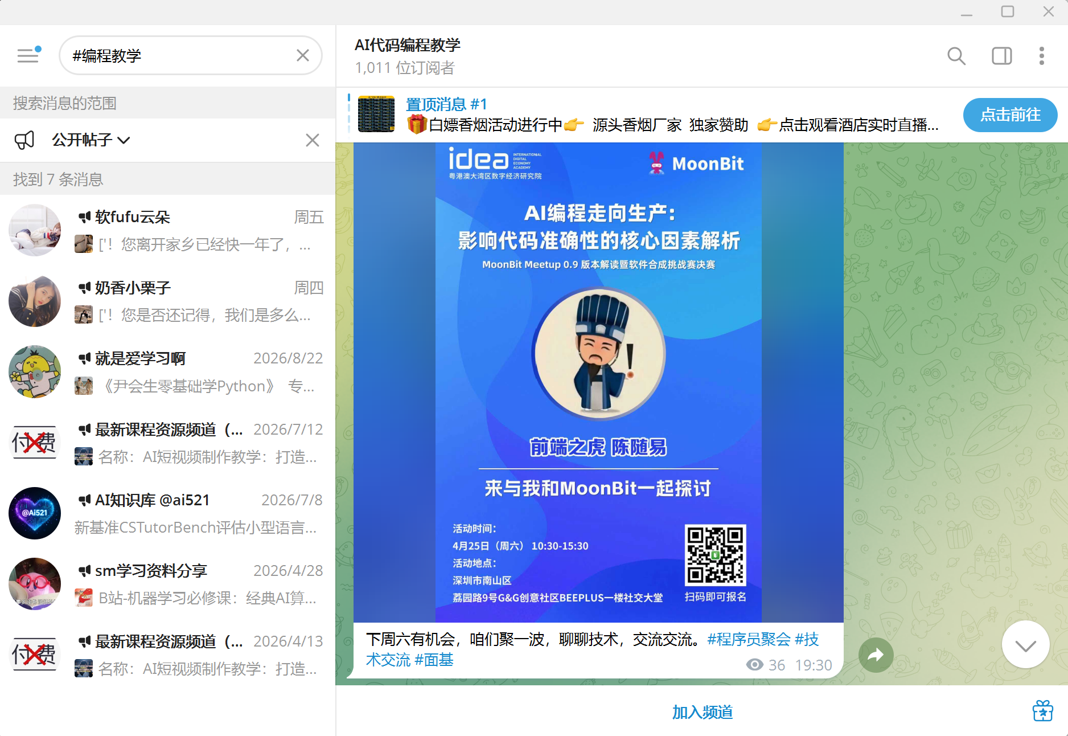Jump to bottom with down-arrow button
This screenshot has height=736, width=1068.
(x=1025, y=644)
